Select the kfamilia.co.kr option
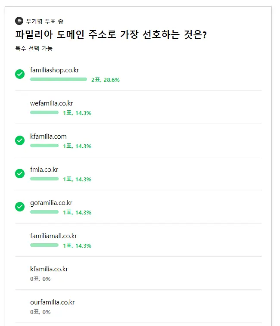 coord(138,273)
